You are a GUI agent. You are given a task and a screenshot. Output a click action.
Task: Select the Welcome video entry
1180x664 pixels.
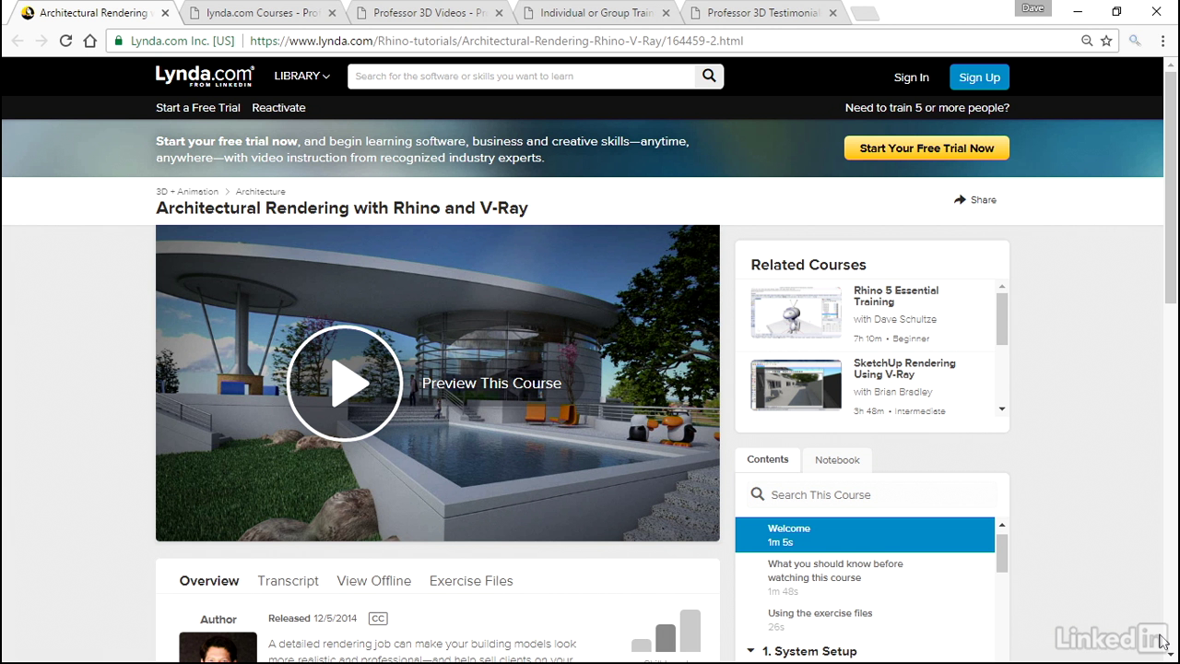click(865, 535)
